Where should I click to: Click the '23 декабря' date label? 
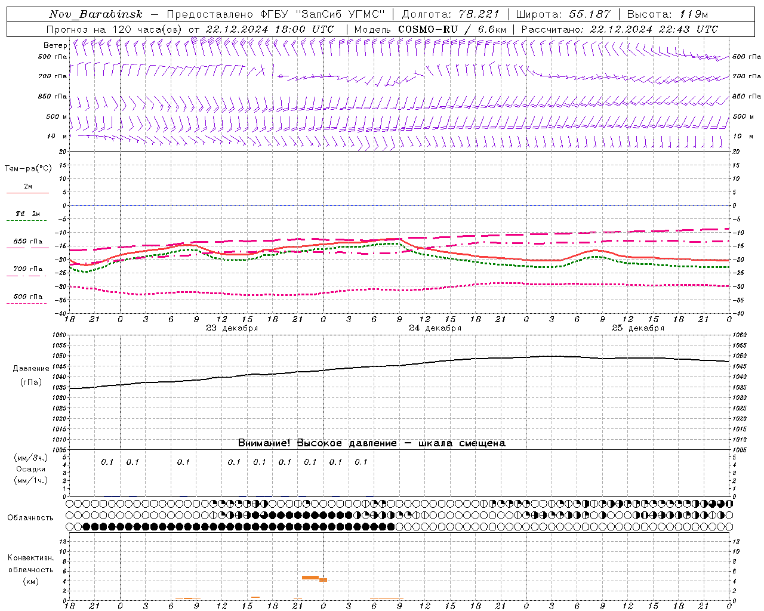click(232, 328)
